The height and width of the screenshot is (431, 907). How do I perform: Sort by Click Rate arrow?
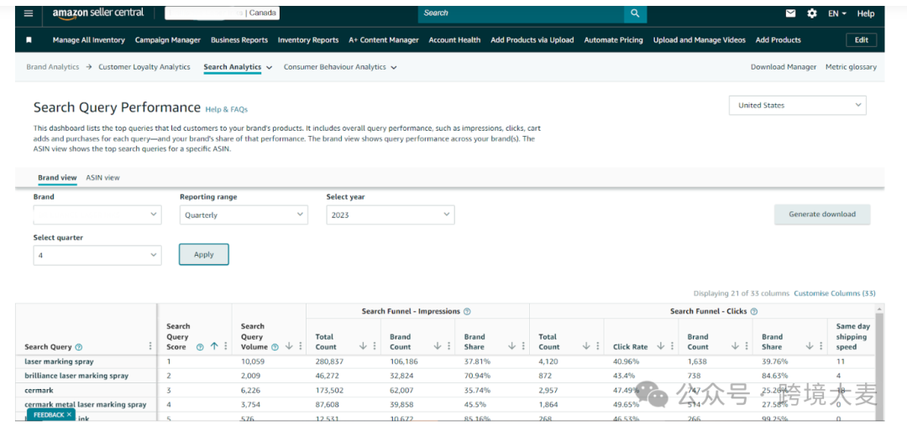coord(661,346)
